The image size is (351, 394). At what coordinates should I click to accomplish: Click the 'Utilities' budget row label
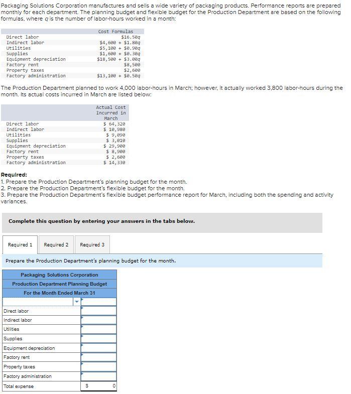12,329
